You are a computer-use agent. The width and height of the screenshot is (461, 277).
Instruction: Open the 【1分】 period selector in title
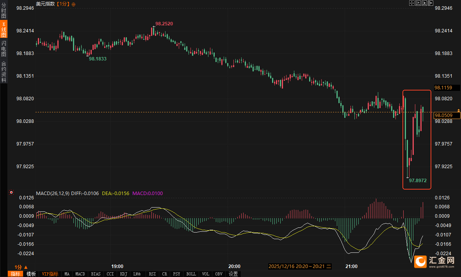pos(63,4)
